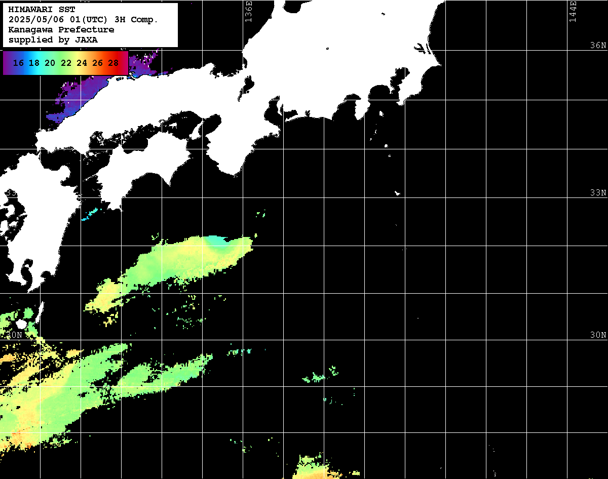Image resolution: width=608 pixels, height=479 pixels.
Task: Click the 18 value on the temperature scale
Action: pyautogui.click(x=34, y=63)
